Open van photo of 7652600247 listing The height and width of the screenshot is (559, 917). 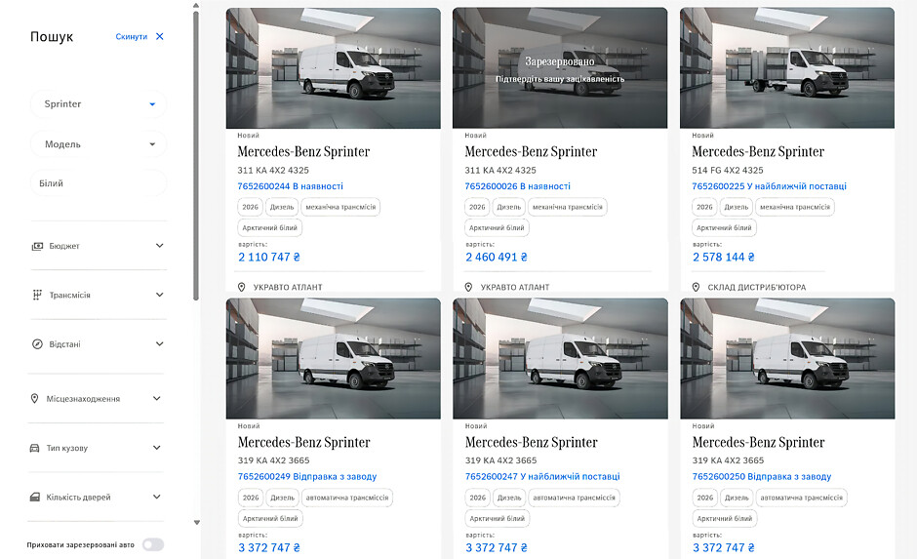pos(560,358)
